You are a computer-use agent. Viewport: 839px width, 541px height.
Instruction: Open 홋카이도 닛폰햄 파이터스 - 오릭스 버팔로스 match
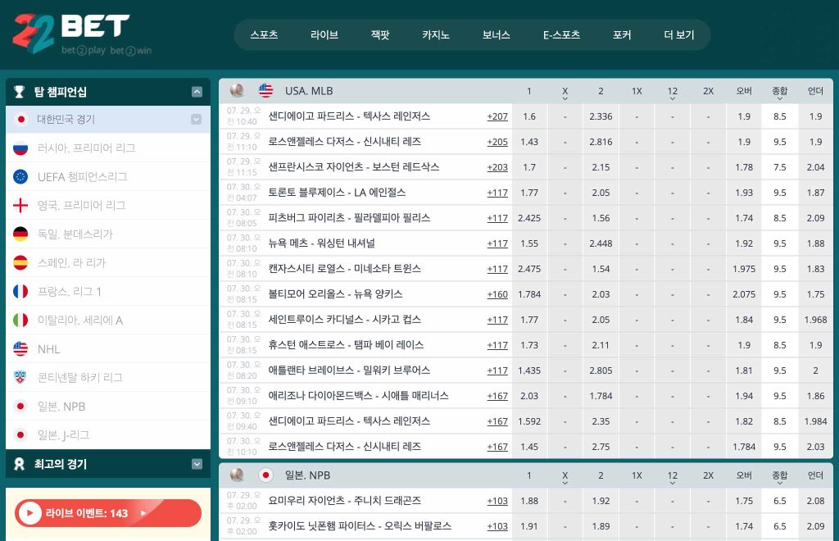click(x=360, y=526)
